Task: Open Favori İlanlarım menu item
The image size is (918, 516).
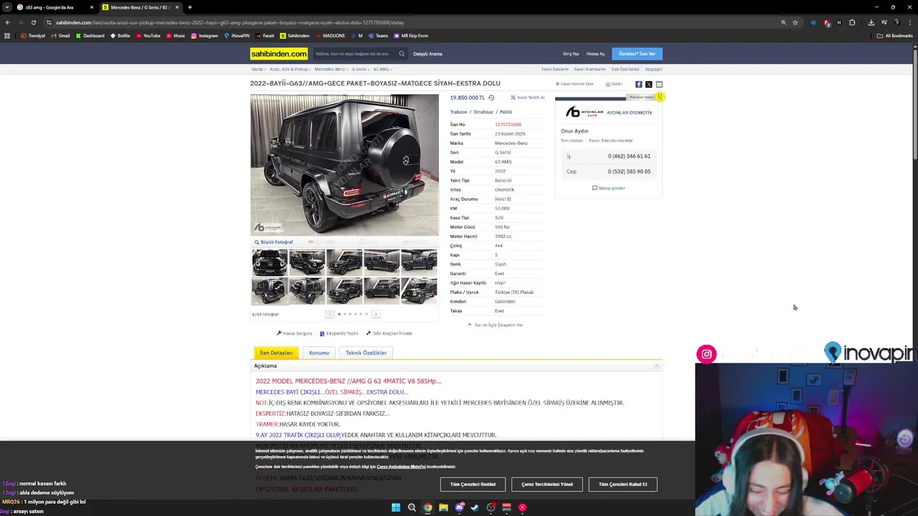Action: pos(555,70)
